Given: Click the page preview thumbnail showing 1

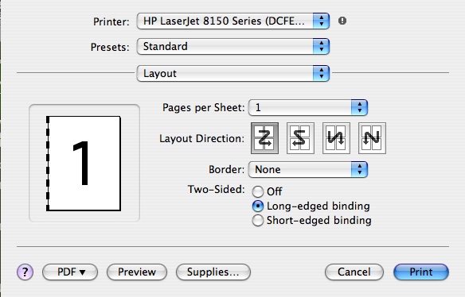Looking at the screenshot, I should pos(84,164).
